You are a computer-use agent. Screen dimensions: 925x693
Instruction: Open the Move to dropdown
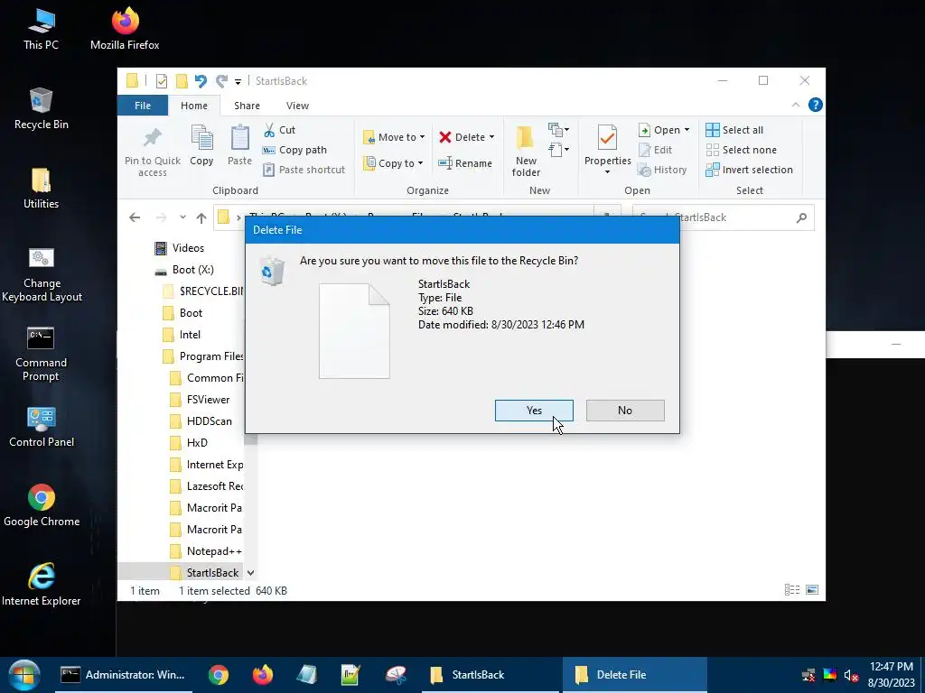394,137
